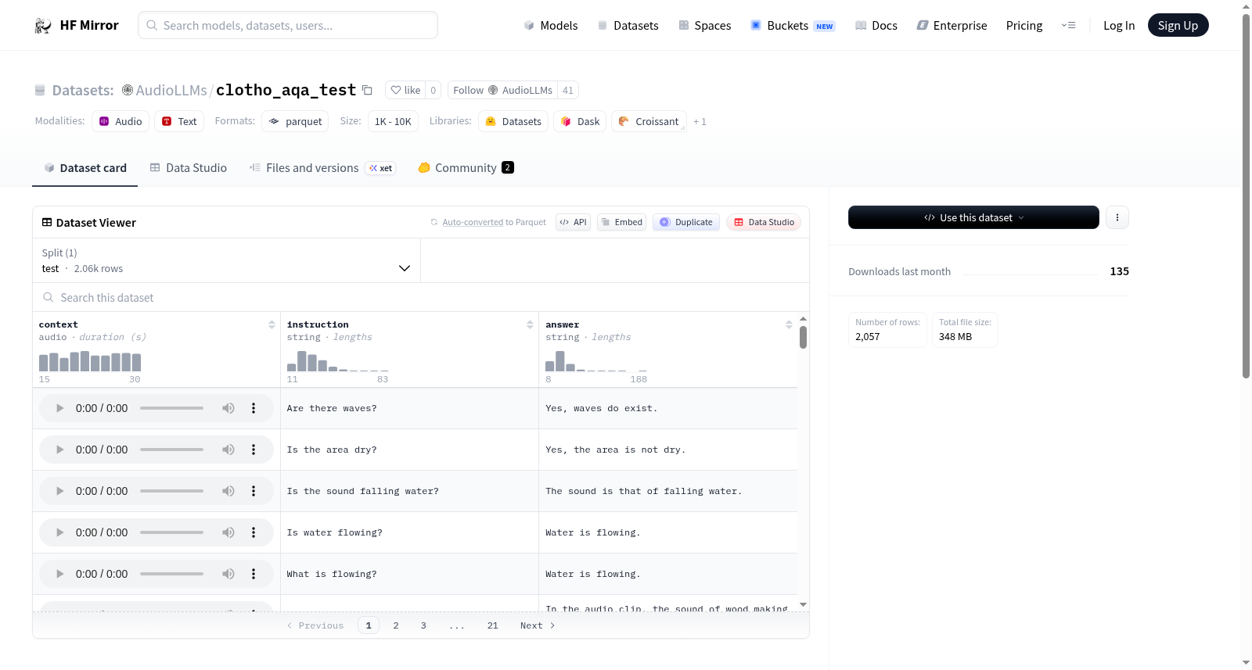1252x670 pixels.
Task: Open audio options for 'Is water flowing?' row
Action: 254,532
